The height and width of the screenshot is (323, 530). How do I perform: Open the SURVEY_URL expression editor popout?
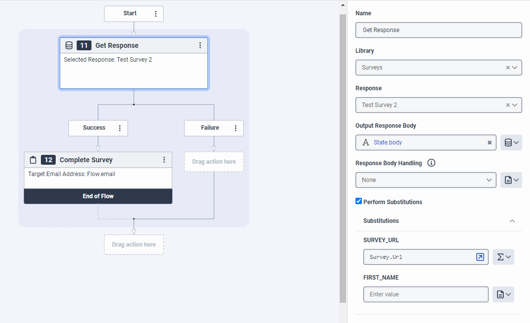(x=480, y=257)
